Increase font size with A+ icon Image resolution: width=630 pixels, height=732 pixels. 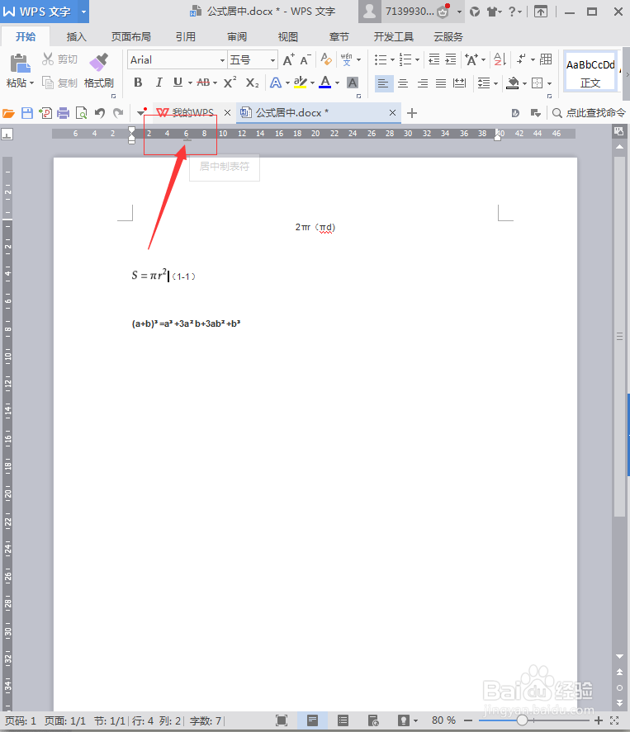tap(289, 59)
